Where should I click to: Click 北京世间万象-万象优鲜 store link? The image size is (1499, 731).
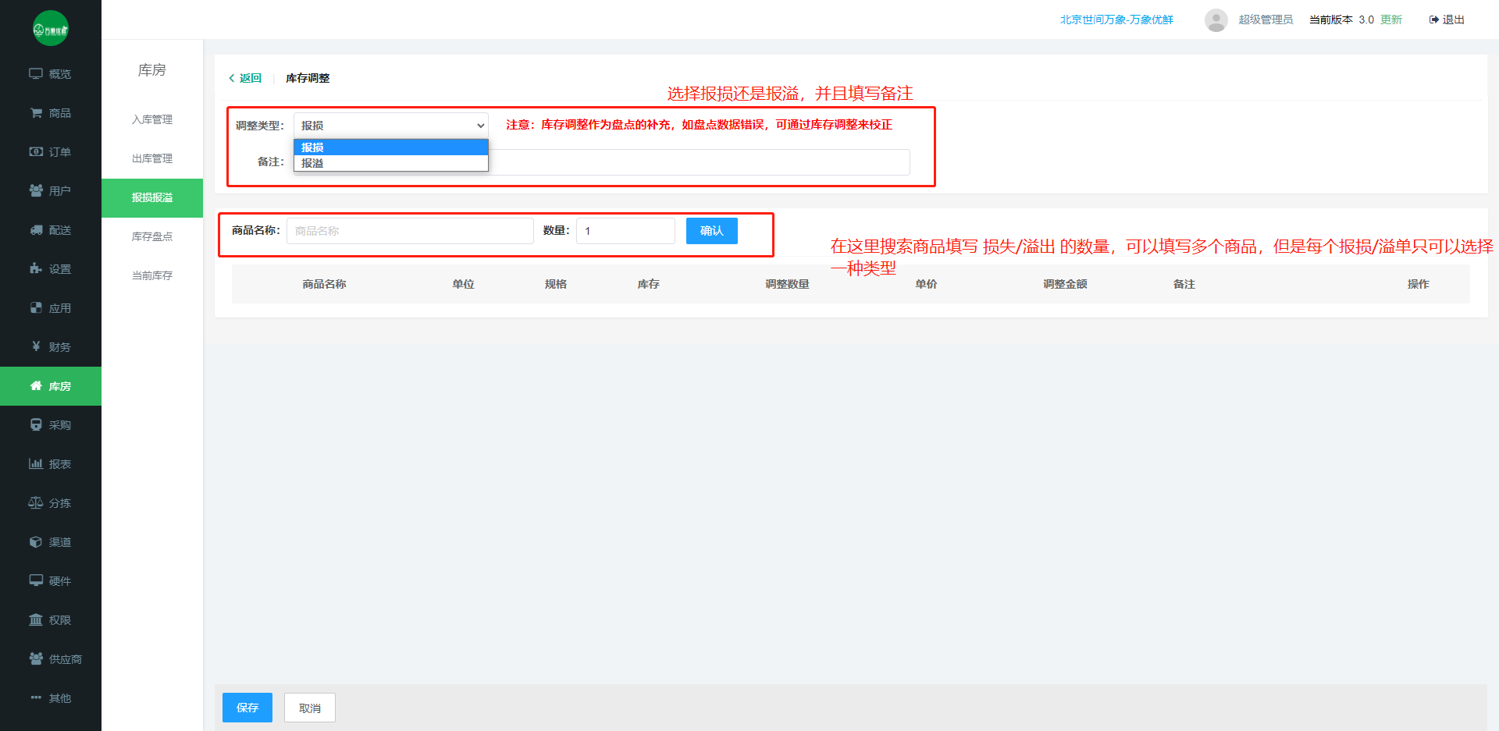(x=1116, y=20)
